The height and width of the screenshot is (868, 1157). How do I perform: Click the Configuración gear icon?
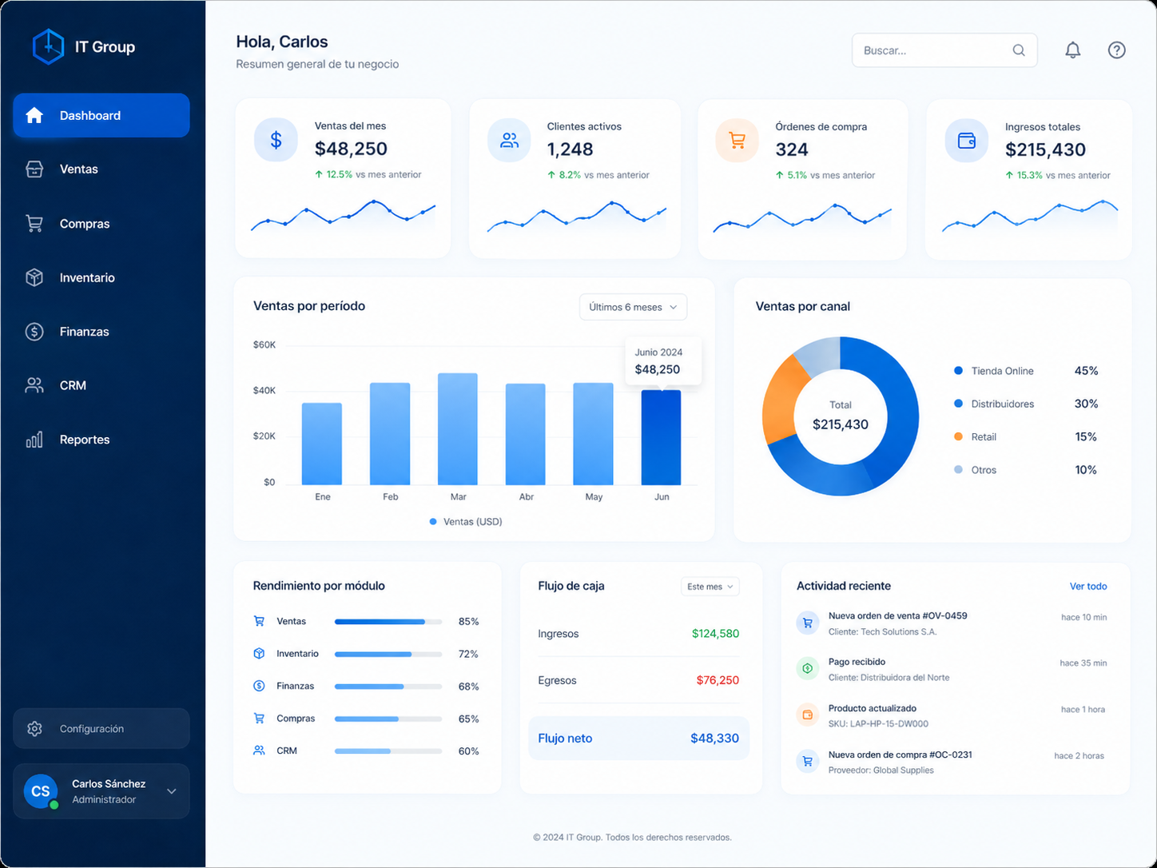click(34, 729)
